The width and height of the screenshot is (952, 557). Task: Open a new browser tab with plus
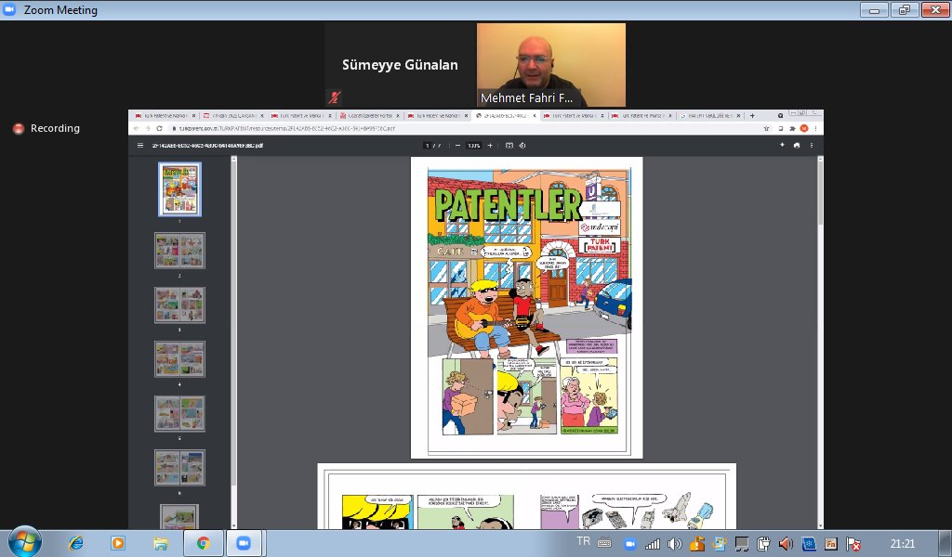click(752, 116)
